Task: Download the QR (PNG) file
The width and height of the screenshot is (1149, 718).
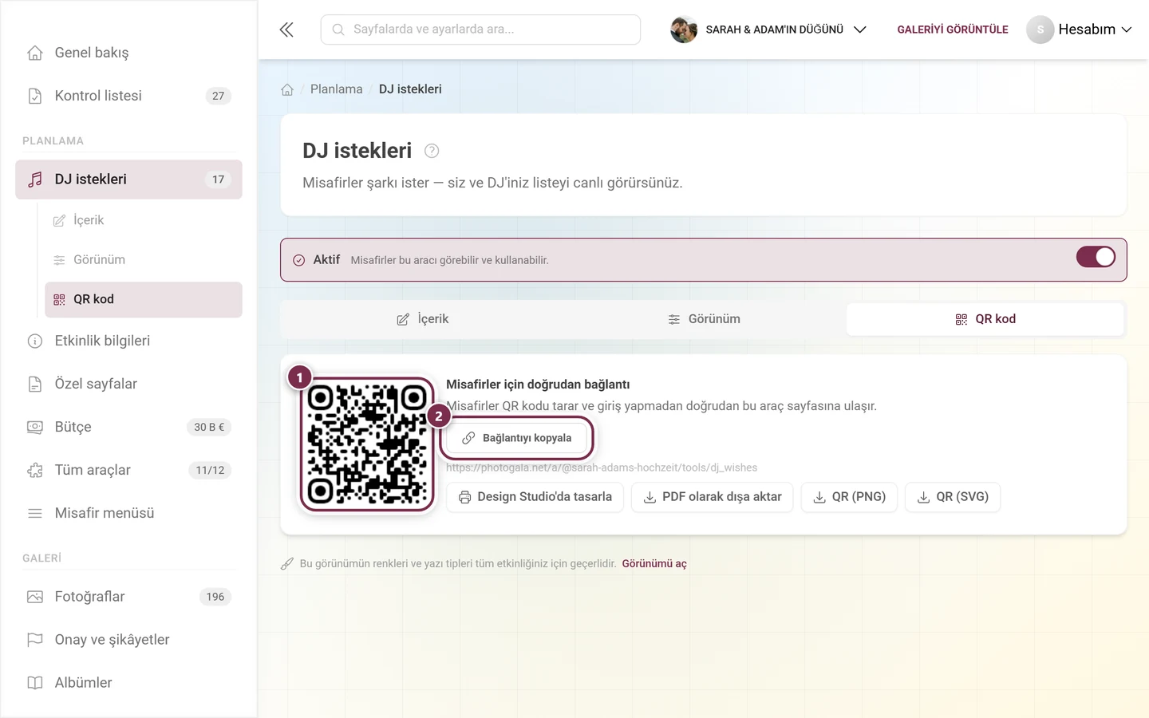Action: tap(849, 497)
